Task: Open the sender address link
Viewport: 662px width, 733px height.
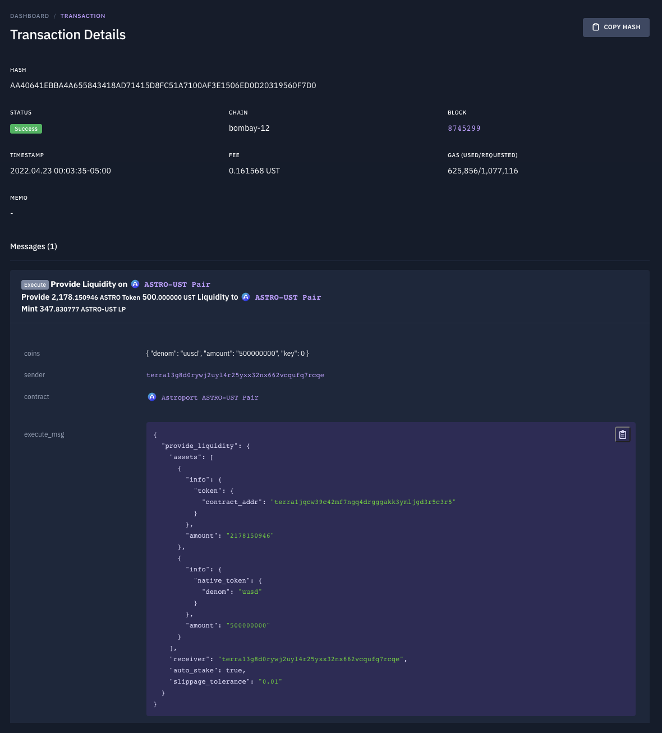Action: pyautogui.click(x=235, y=375)
